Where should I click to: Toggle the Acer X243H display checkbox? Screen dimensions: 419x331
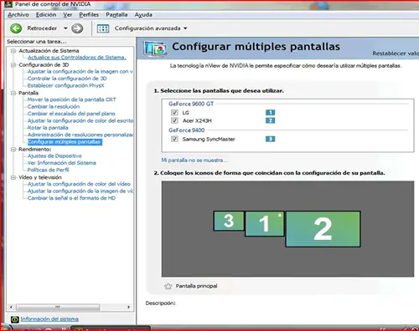coord(174,120)
